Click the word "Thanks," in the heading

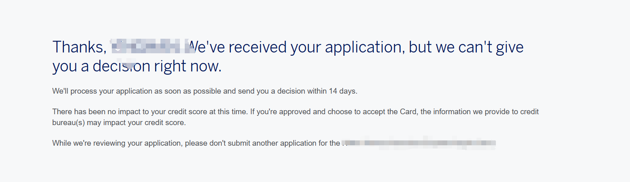tap(79, 48)
